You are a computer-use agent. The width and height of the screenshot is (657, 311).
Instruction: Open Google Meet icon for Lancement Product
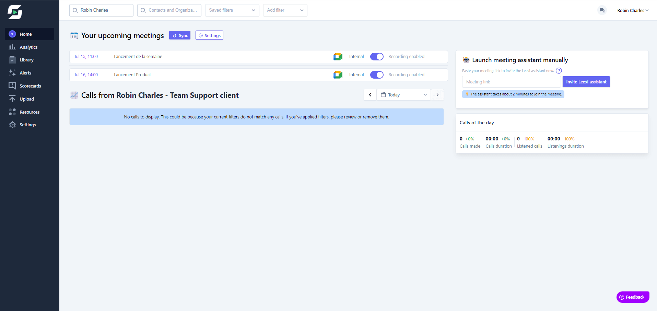pyautogui.click(x=338, y=75)
